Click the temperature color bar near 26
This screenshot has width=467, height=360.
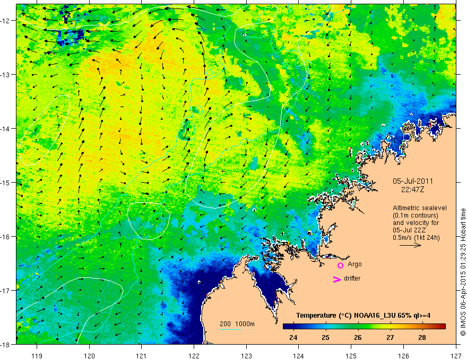coord(358,327)
